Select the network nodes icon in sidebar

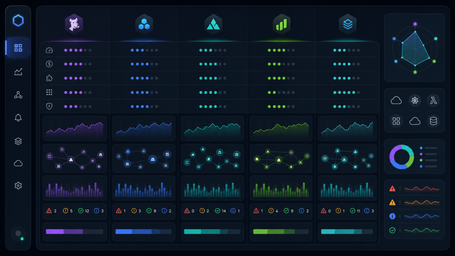(x=18, y=95)
